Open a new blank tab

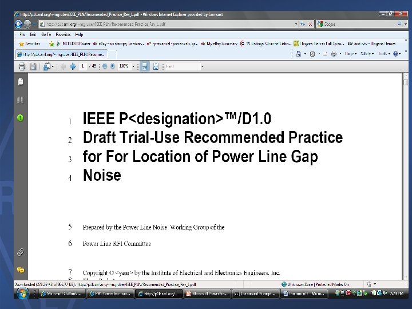pyautogui.click(x=112, y=54)
